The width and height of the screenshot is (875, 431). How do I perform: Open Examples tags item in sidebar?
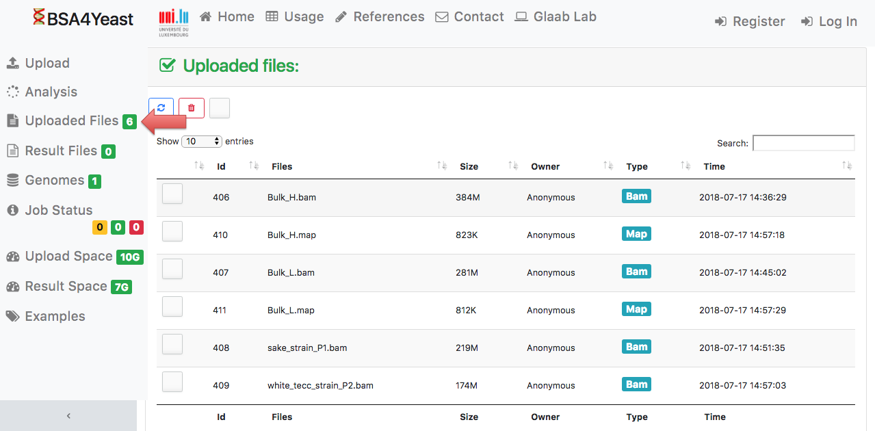point(55,316)
